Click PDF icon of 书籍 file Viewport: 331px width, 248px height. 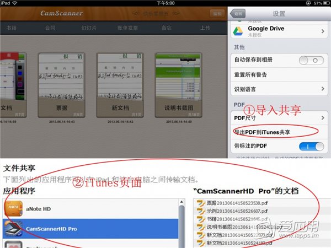coord(201,219)
